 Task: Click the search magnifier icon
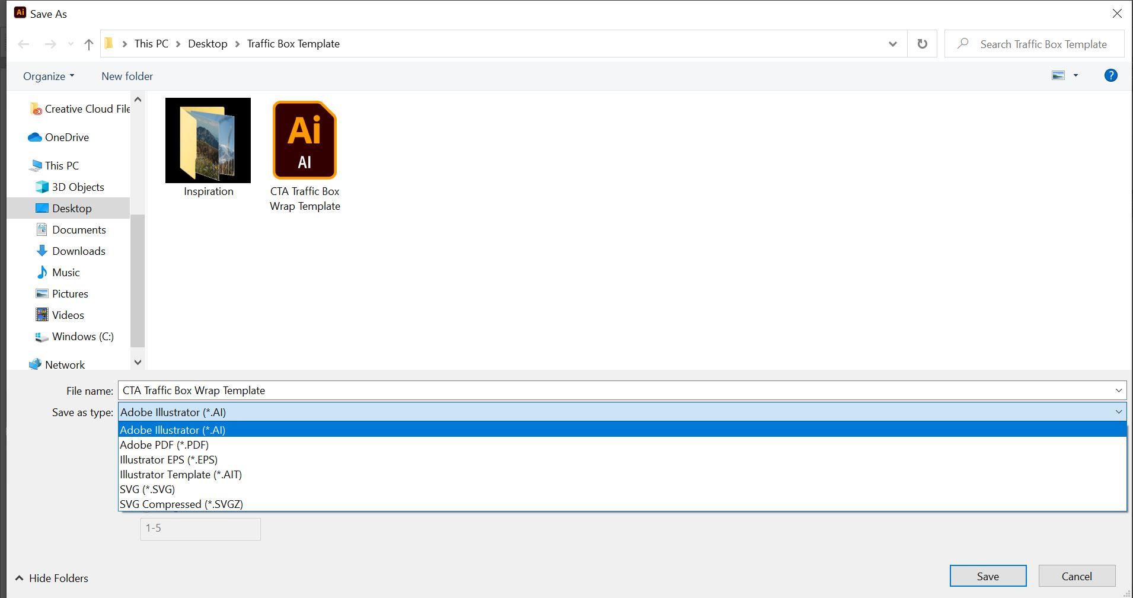(962, 43)
